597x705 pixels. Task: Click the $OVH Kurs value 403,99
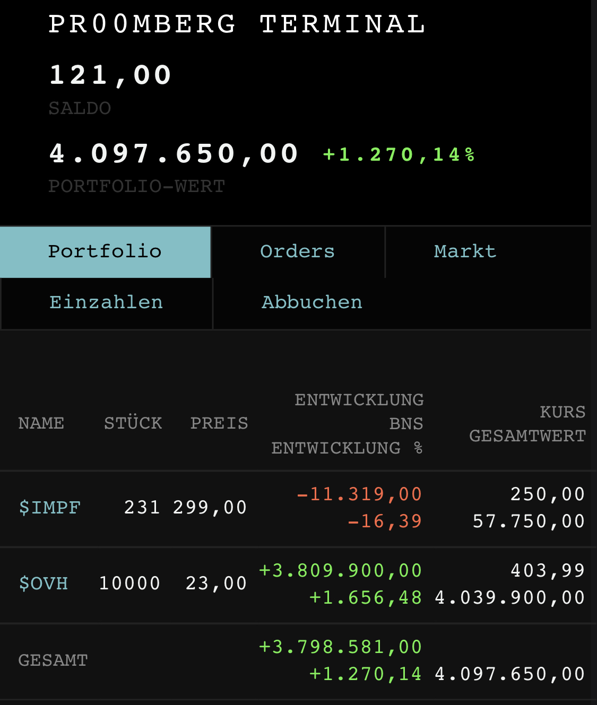pyautogui.click(x=548, y=571)
